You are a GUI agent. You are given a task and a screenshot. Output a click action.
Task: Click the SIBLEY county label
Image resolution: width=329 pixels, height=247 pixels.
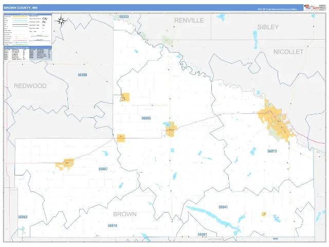tap(268, 27)
